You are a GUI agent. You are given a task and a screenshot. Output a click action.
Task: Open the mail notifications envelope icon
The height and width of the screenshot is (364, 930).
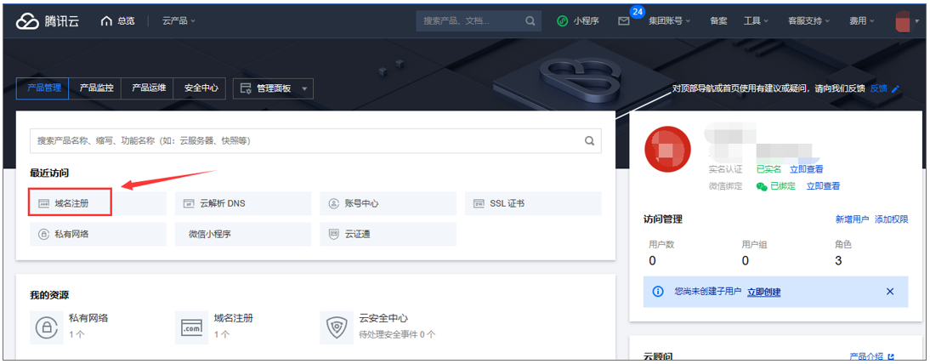coord(624,21)
